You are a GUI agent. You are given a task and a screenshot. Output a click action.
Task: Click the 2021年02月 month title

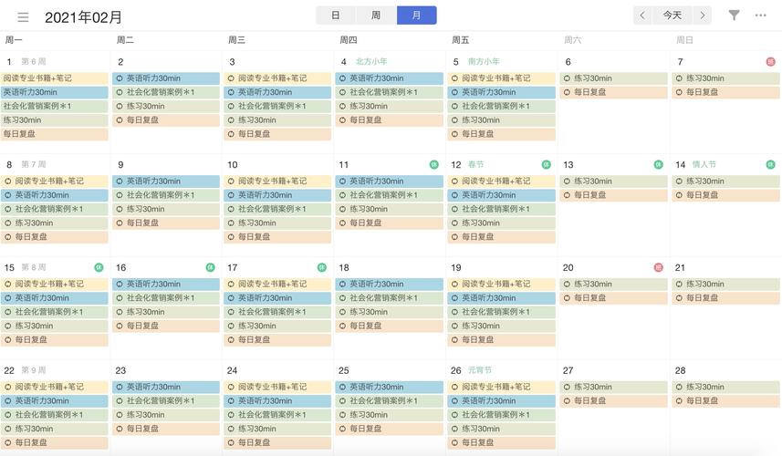point(83,17)
